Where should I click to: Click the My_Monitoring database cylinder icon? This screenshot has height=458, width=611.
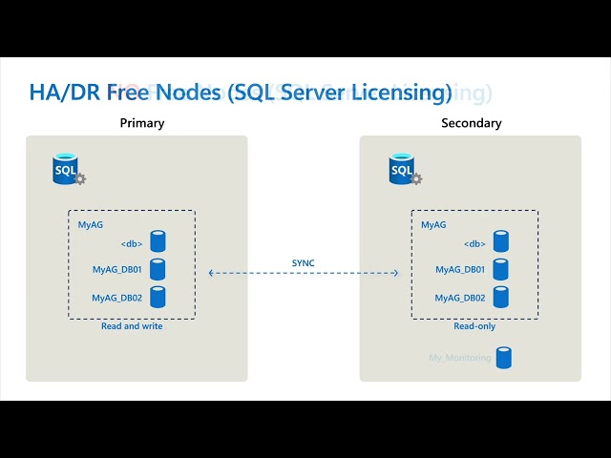[x=504, y=358]
